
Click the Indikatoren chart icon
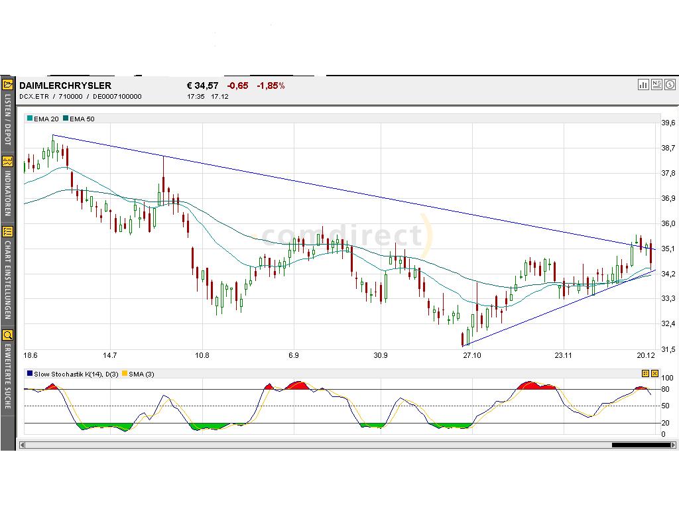[7, 162]
